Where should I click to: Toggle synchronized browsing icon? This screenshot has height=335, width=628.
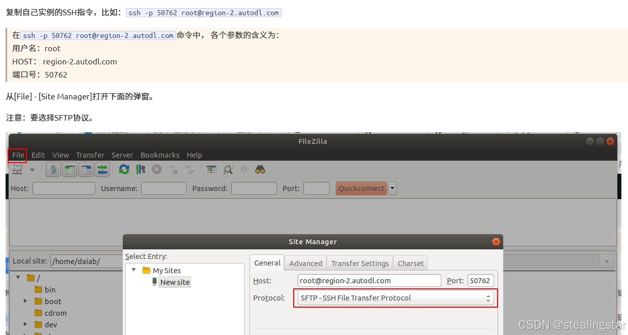[244, 169]
